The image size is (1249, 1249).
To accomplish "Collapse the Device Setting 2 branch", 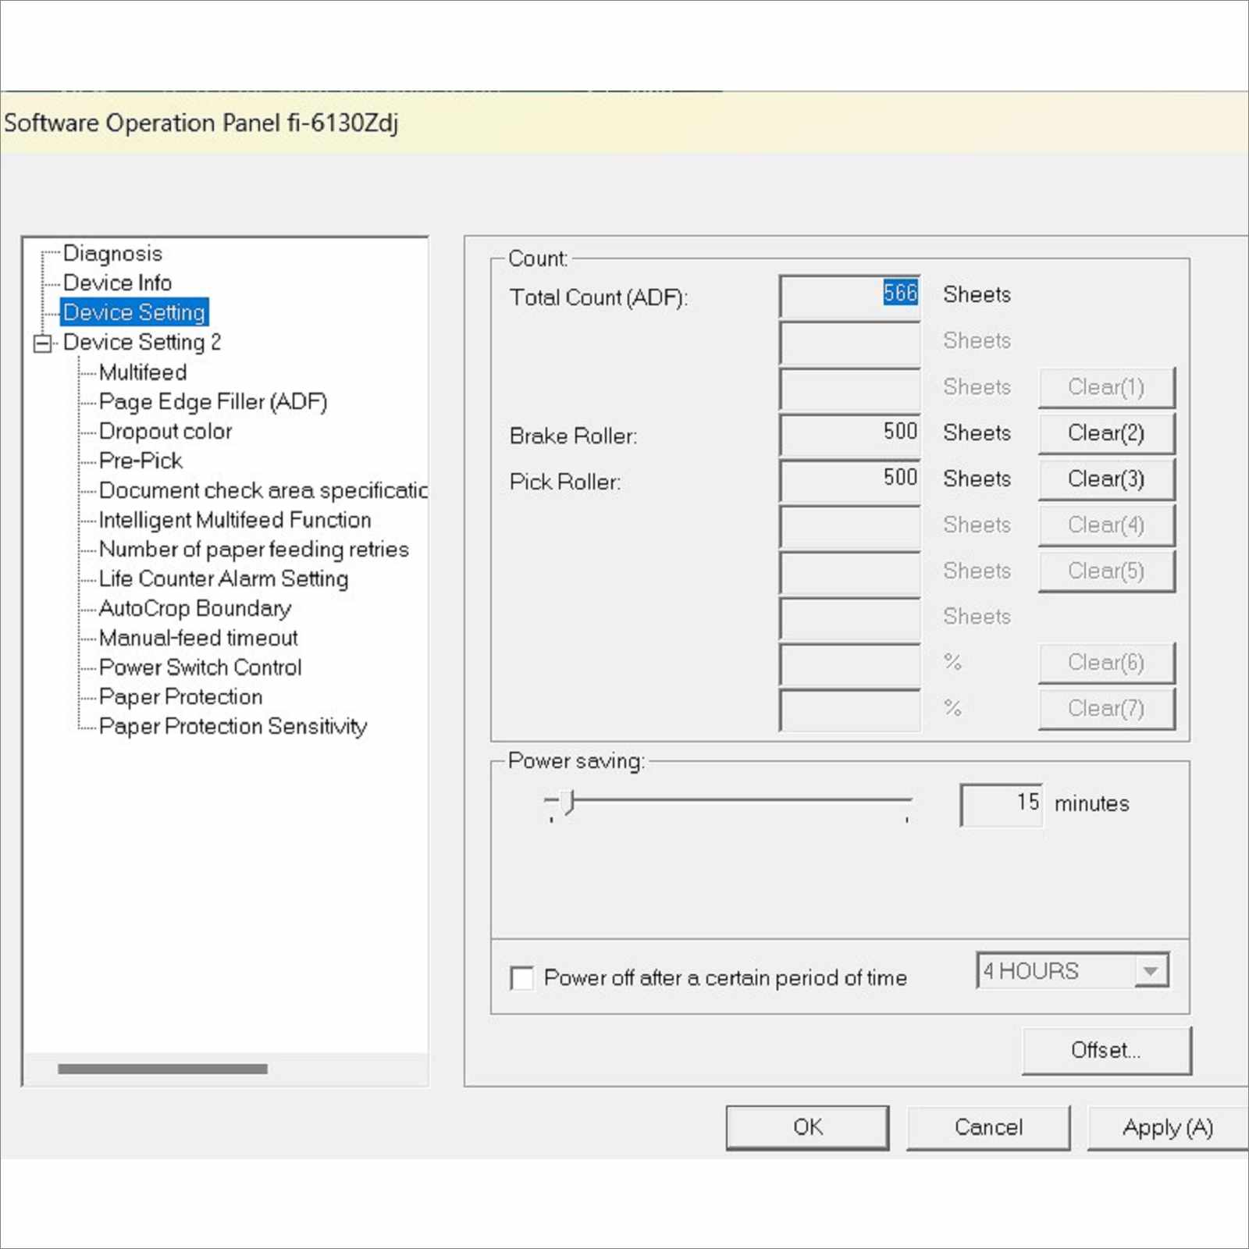I will click(42, 343).
